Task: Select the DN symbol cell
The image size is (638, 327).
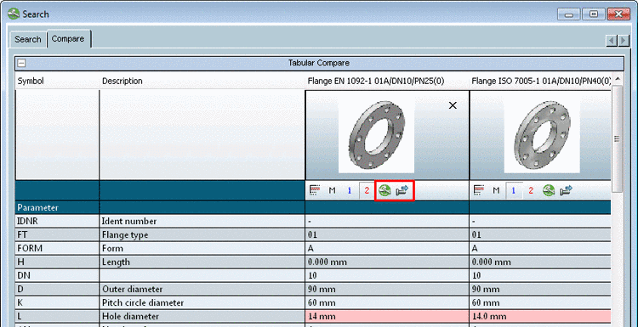Action: (57, 275)
